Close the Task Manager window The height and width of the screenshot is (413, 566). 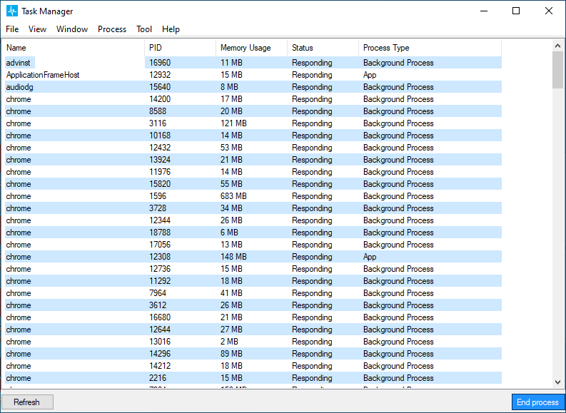549,11
